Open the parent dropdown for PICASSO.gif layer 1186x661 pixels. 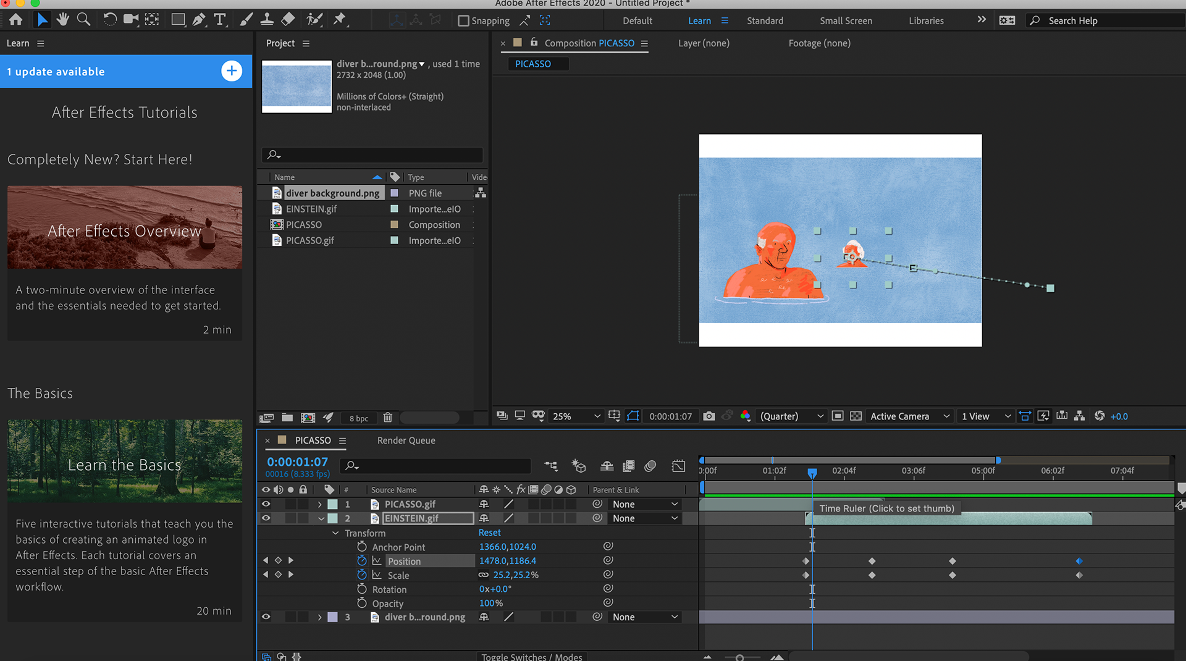(x=645, y=505)
